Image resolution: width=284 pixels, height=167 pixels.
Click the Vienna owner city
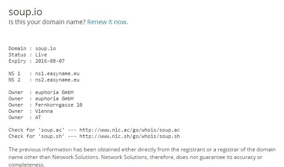point(44,111)
